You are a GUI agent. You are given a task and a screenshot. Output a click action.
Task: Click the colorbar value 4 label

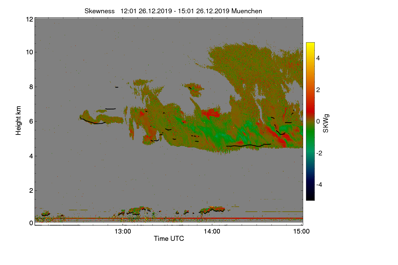[318, 58]
